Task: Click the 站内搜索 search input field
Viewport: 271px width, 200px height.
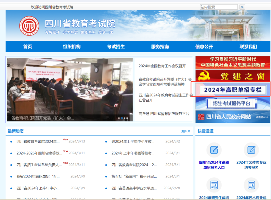Action: pyautogui.click(x=219, y=7)
